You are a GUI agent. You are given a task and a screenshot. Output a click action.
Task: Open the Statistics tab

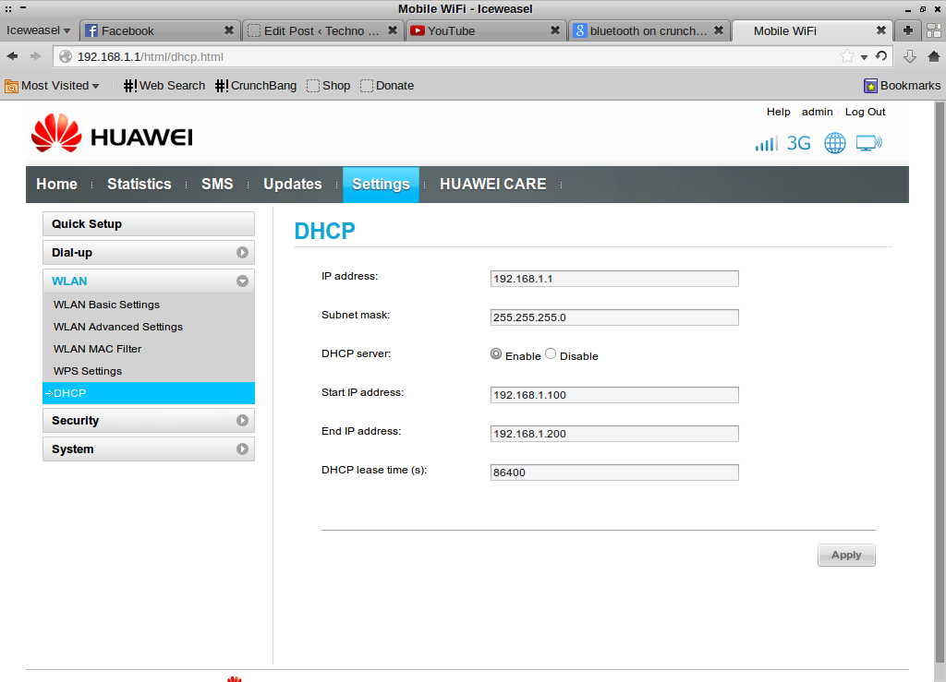point(139,185)
